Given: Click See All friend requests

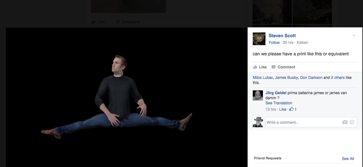Looking at the screenshot, I should coord(348,159).
